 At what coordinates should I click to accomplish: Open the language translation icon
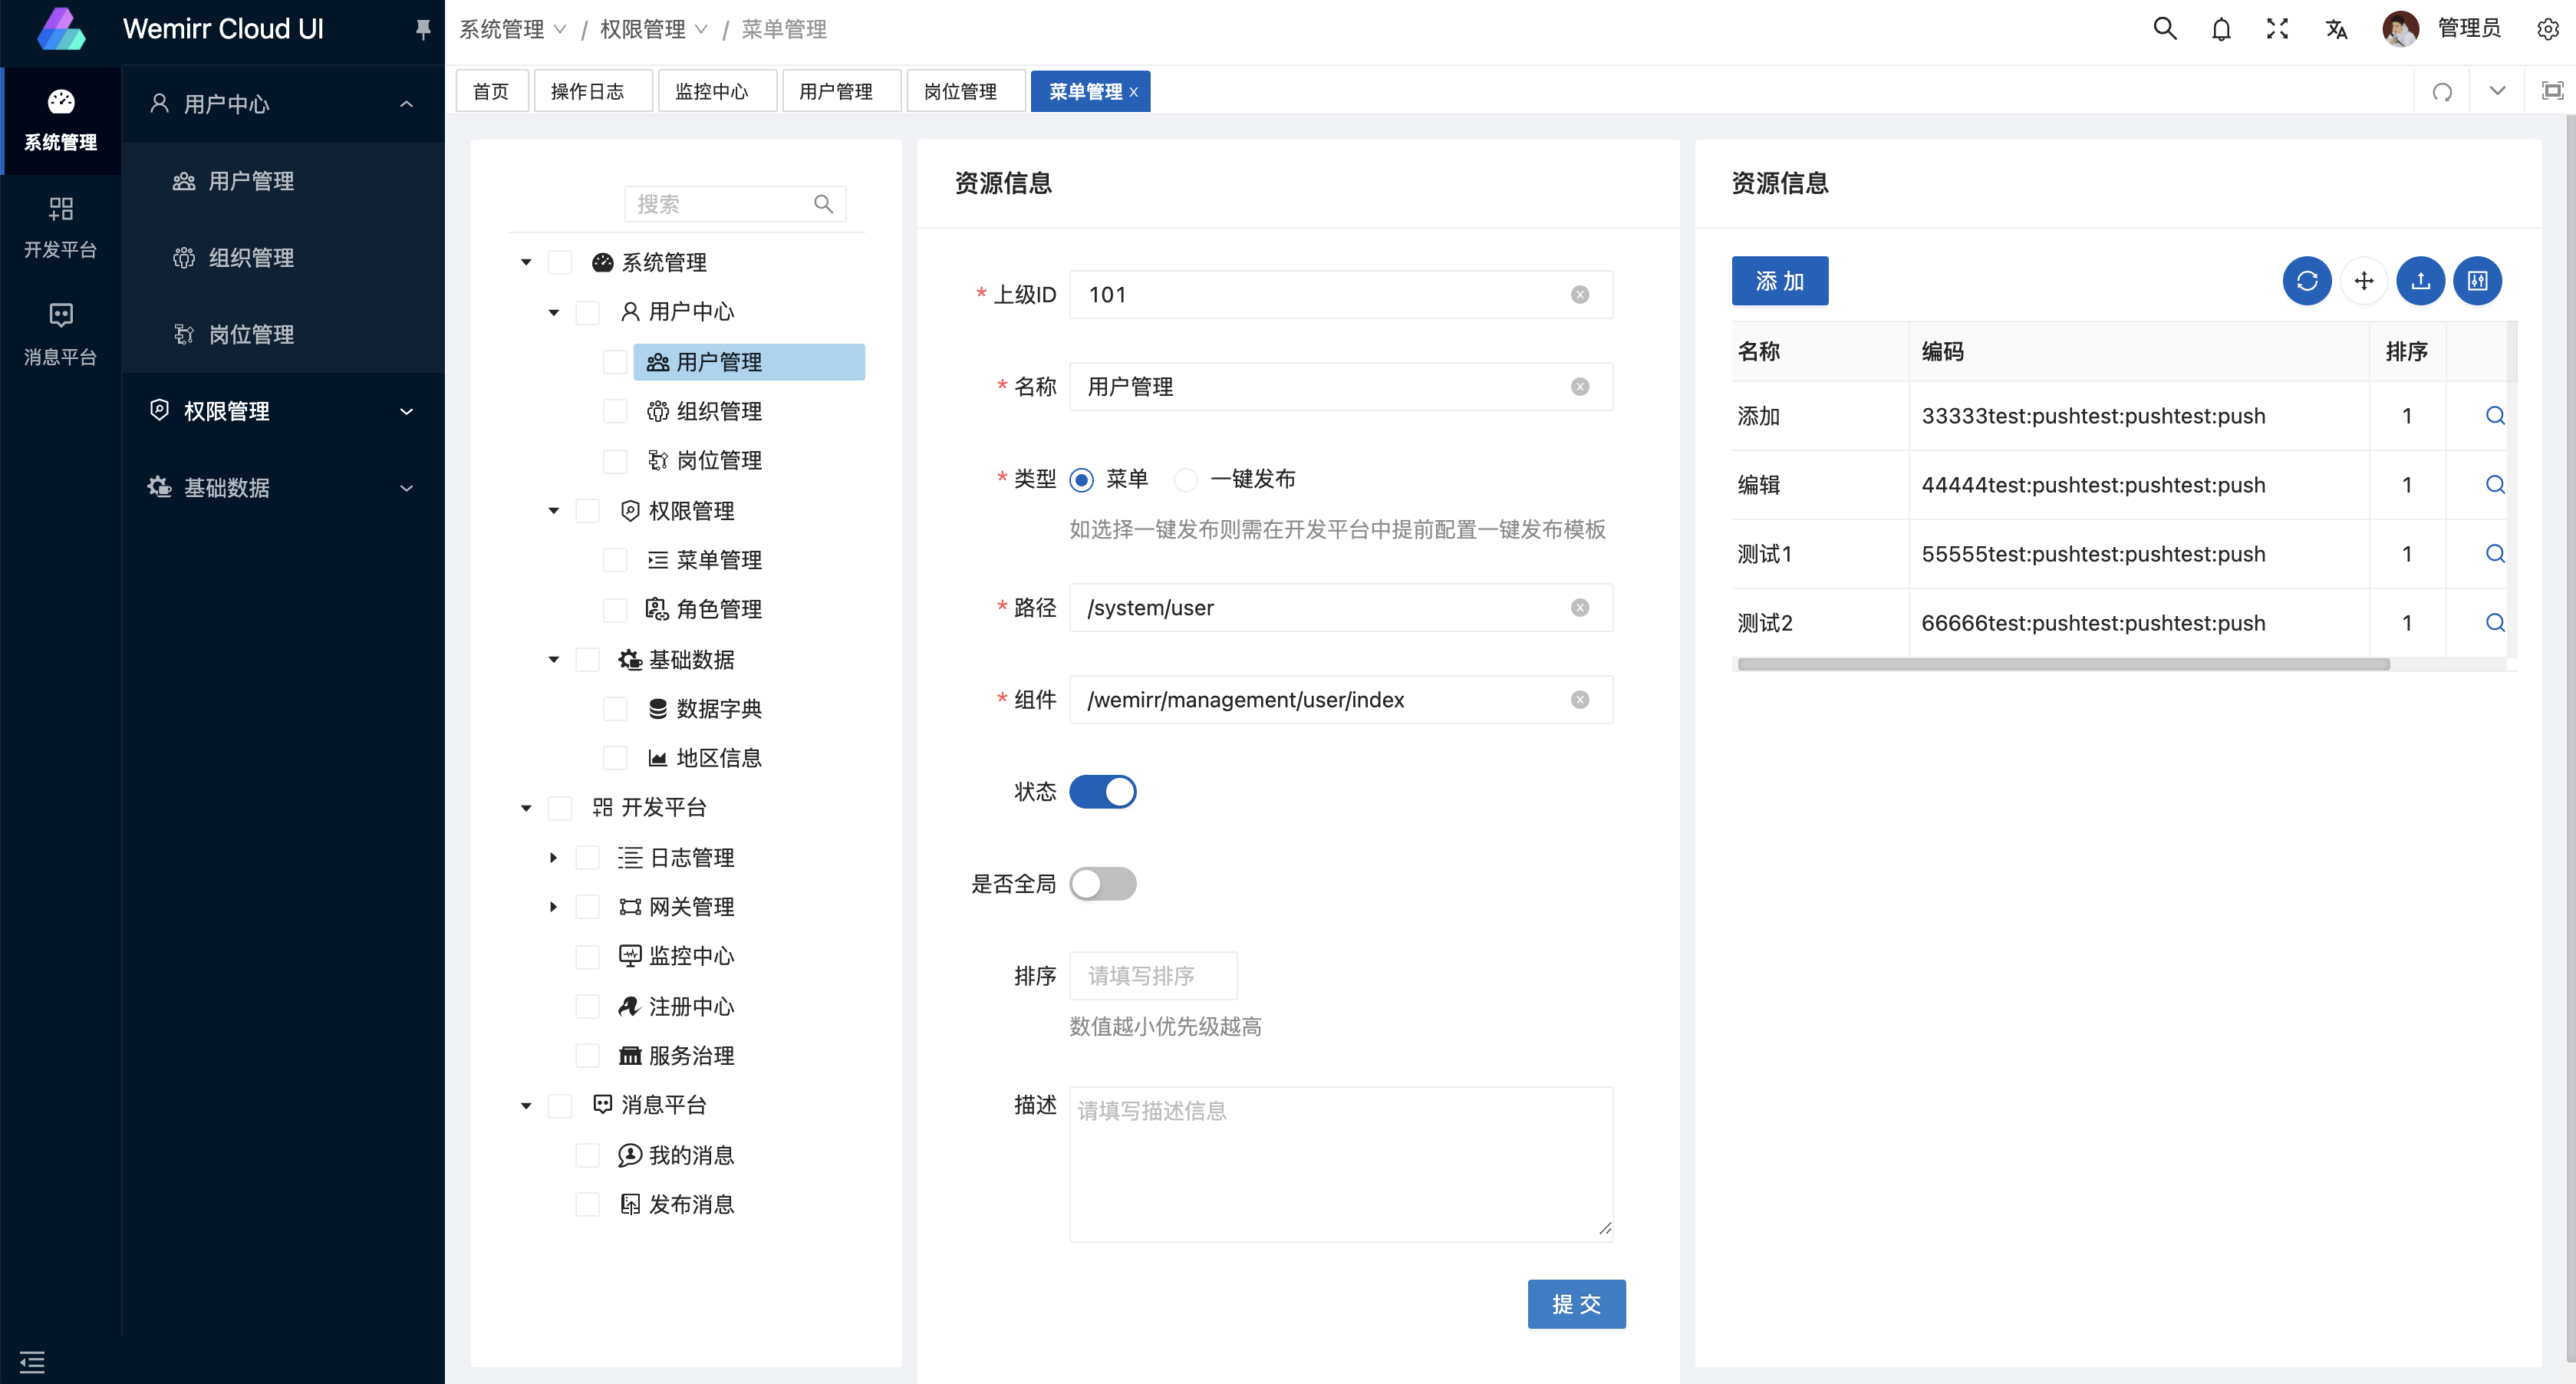tap(2335, 29)
